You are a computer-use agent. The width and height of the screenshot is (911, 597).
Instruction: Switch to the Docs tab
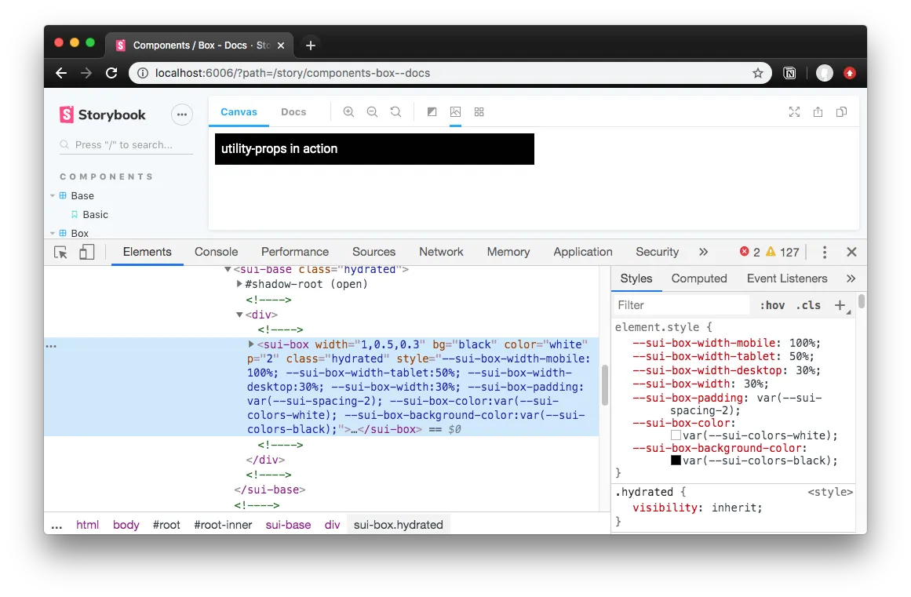293,111
